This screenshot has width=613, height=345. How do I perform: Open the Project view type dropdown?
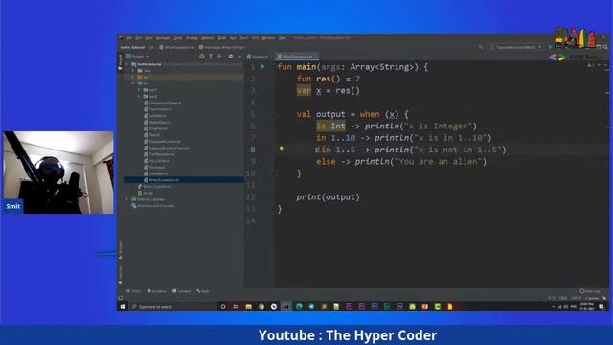pyautogui.click(x=138, y=57)
